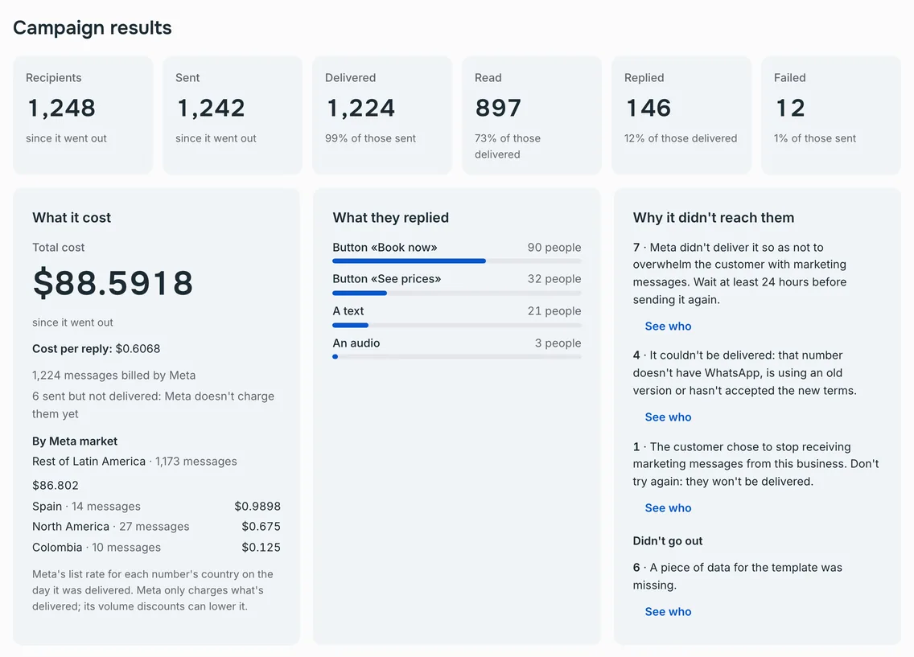Click the 99% of those sent caption
This screenshot has width=914, height=657.
click(x=370, y=138)
